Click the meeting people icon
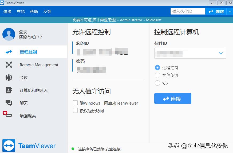The height and width of the screenshot is (153, 233). point(9,77)
